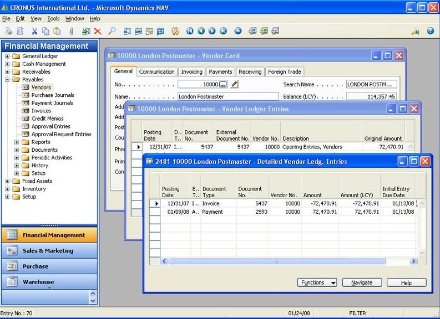Click scroll down arrow below navigation buttons

(x=93, y=301)
